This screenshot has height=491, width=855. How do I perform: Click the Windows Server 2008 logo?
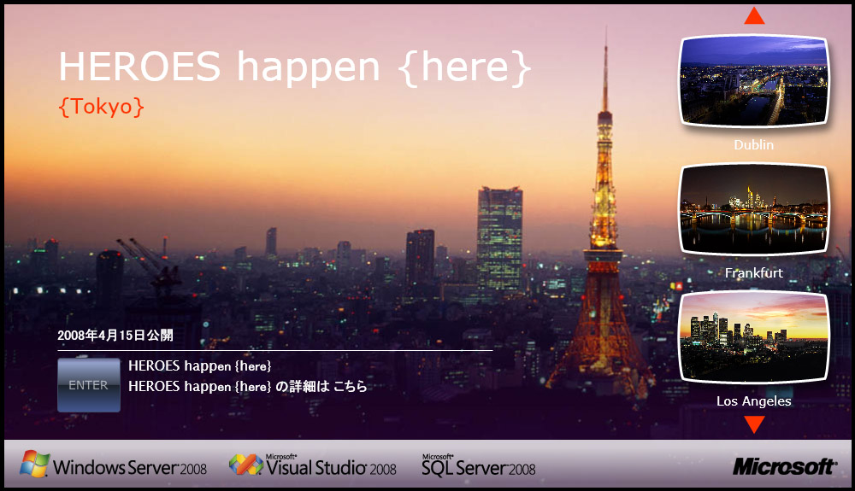114,465
